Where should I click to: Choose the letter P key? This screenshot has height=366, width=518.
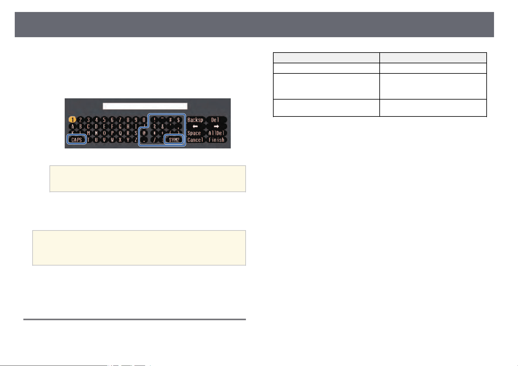(x=112, y=133)
